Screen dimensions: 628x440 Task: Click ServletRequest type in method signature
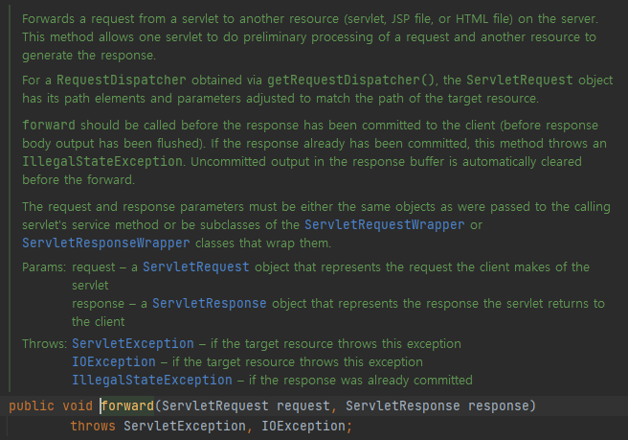coord(215,405)
